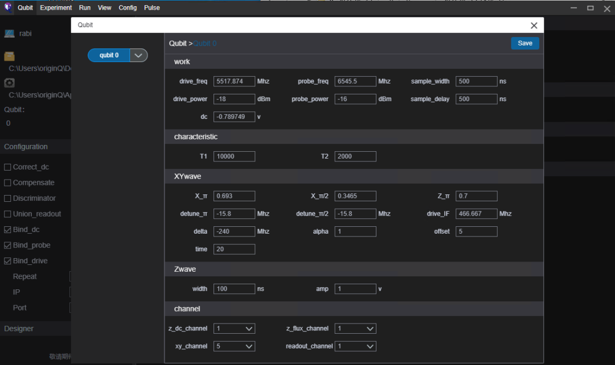Viewport: 615px width, 365px height.
Task: Open the xy_channel dropdown
Action: (234, 346)
